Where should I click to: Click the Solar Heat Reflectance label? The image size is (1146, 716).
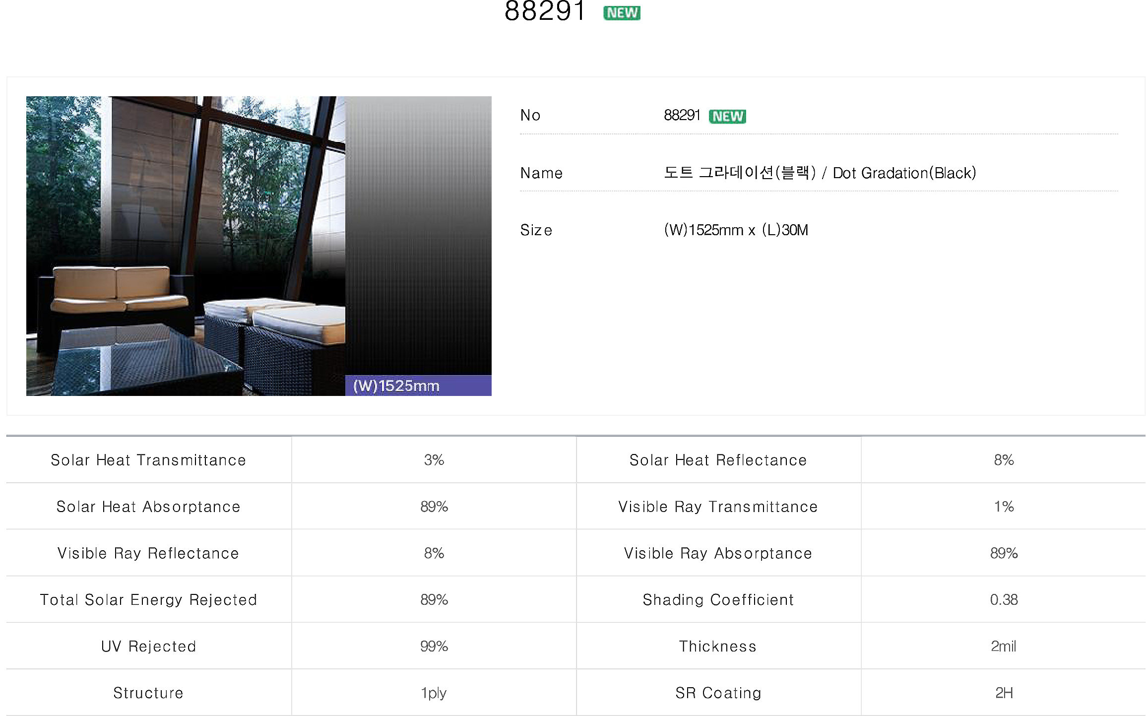pyautogui.click(x=718, y=460)
